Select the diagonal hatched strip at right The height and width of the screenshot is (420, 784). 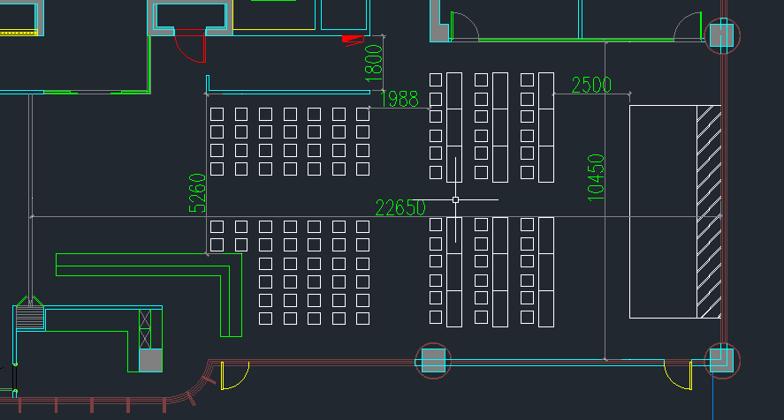[x=709, y=212]
